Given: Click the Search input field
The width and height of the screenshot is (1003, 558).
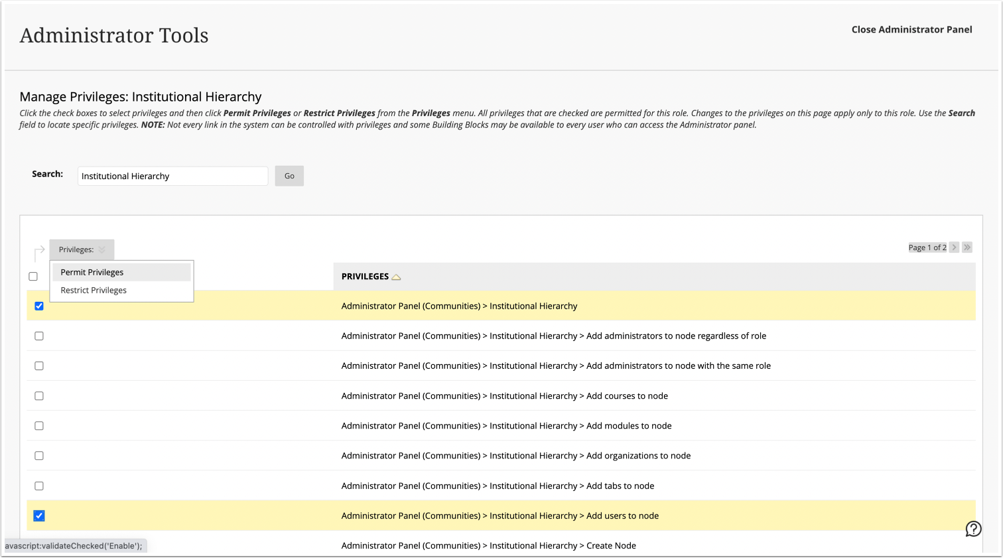Looking at the screenshot, I should pyautogui.click(x=172, y=176).
